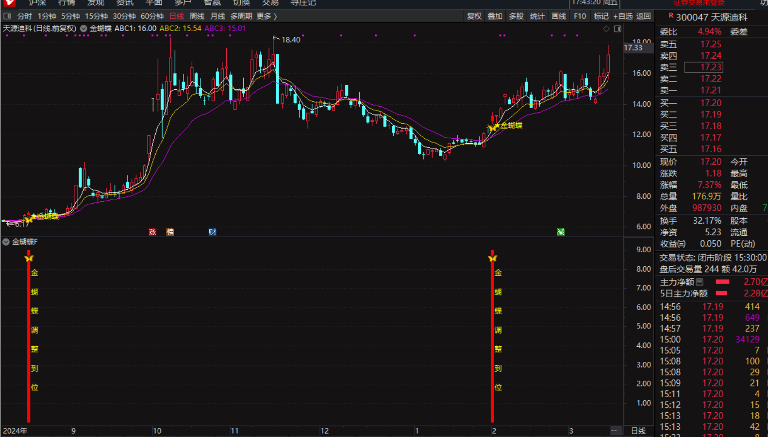Click the timeline zoom control beside 日线

[614, 431]
